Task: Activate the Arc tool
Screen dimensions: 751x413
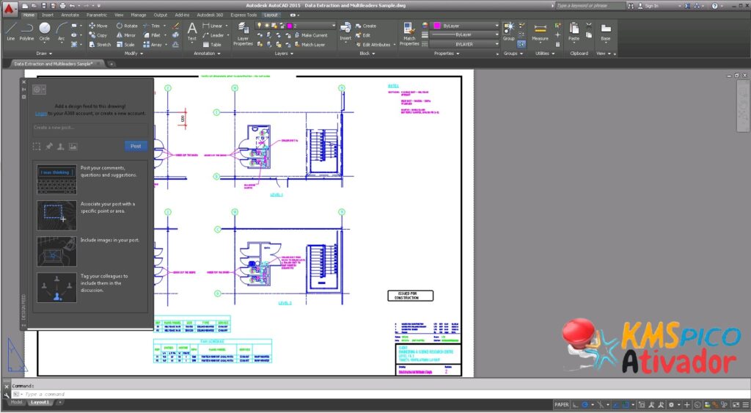Action: pos(62,32)
